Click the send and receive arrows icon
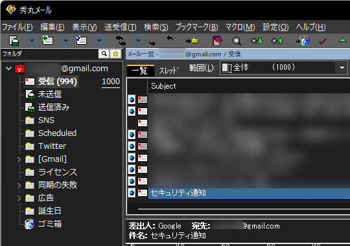 tap(121, 41)
